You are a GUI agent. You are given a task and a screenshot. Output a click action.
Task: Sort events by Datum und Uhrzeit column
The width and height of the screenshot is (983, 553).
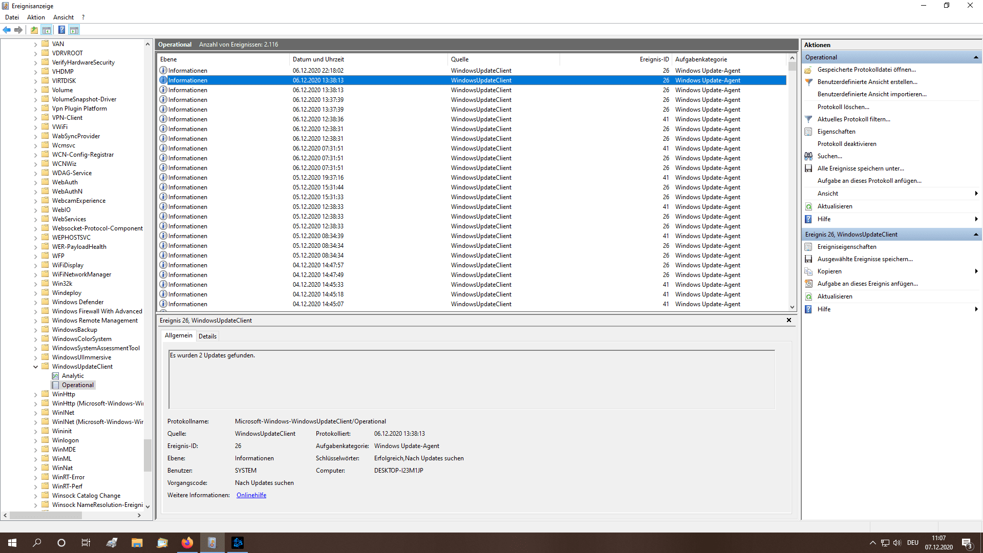tap(369, 59)
